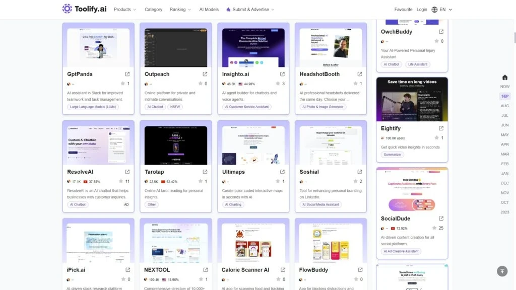Open Ultimaps external link icon
Viewport: 516px width, 290px height.
282,172
